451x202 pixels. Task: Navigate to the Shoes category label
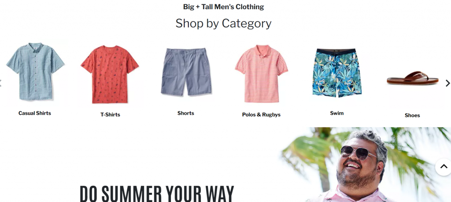(412, 115)
